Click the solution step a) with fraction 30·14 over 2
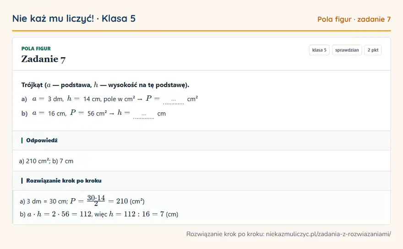Image resolution: width=403 pixels, height=249 pixels. point(82,201)
